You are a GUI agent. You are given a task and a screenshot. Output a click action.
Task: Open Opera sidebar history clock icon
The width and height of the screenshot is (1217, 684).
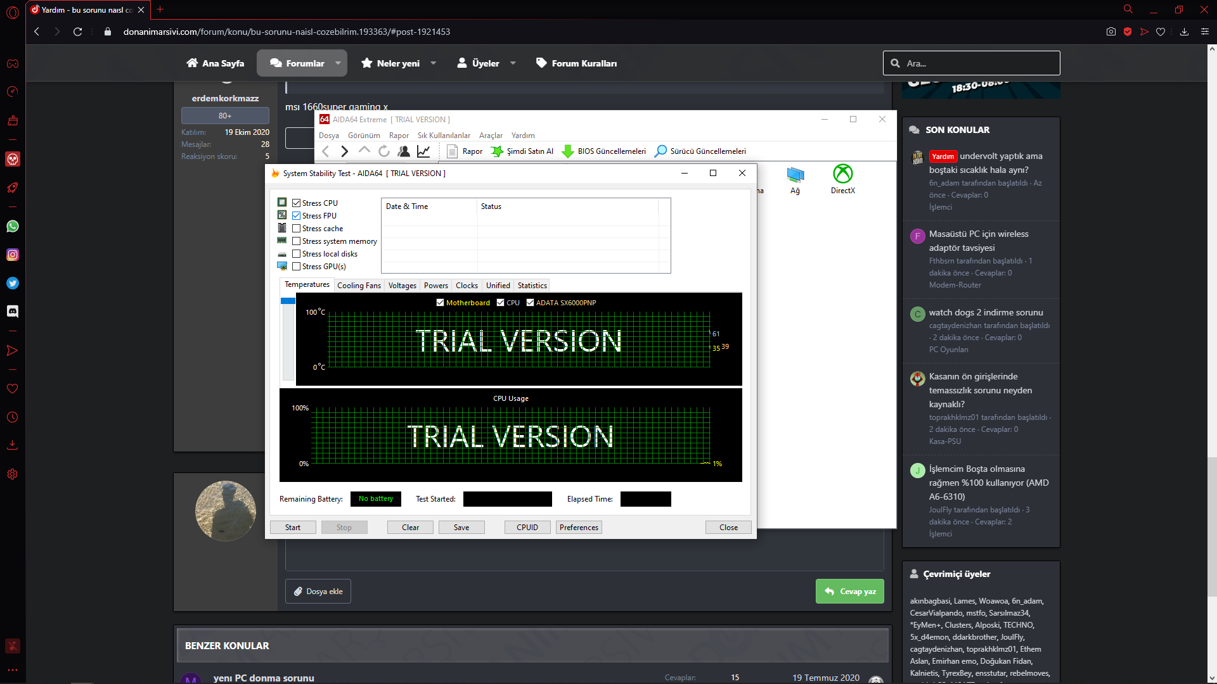(13, 417)
